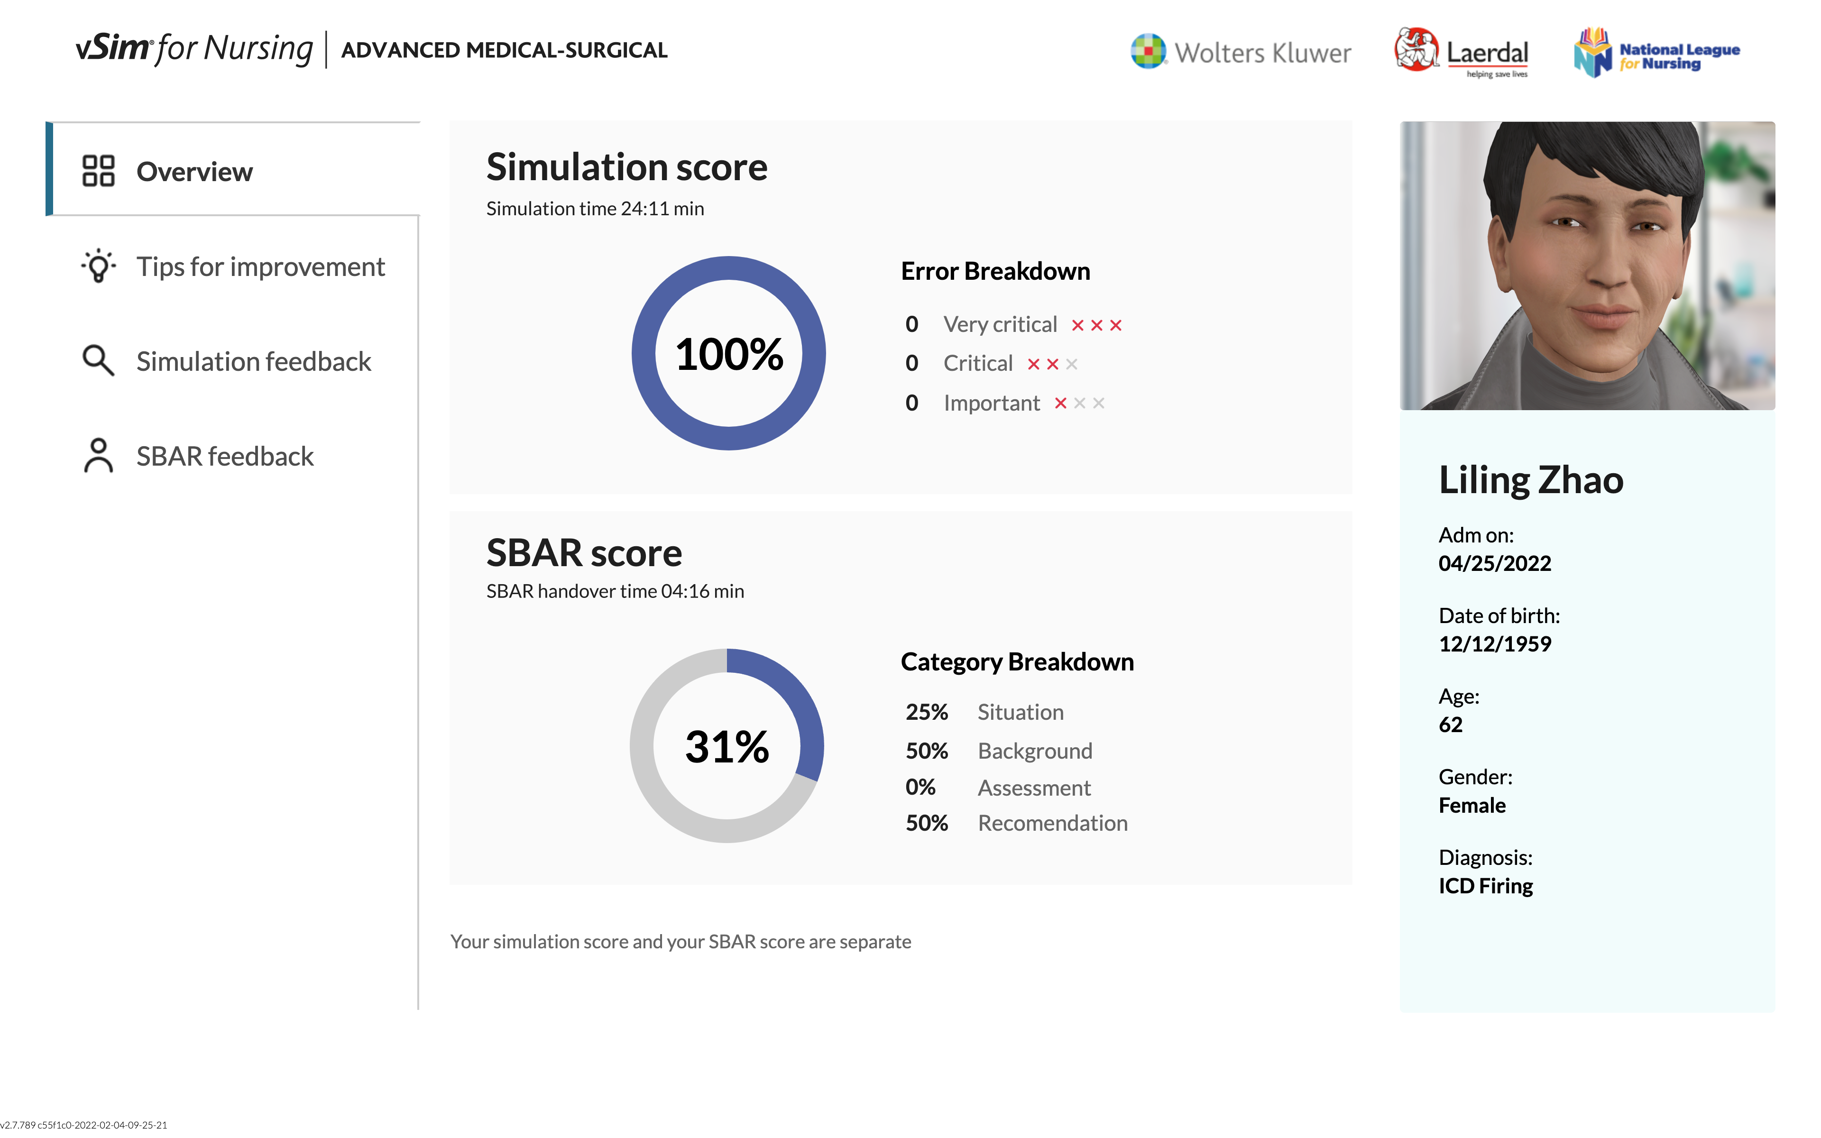The height and width of the screenshot is (1138, 1821).
Task: Click the SBAR person icon
Action: (98, 456)
